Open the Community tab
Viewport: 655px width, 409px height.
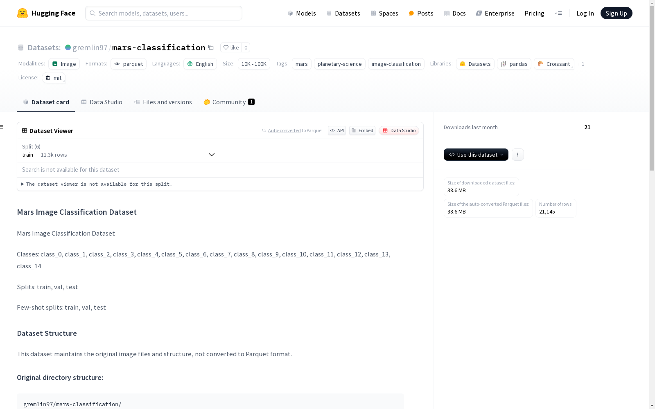(x=229, y=102)
